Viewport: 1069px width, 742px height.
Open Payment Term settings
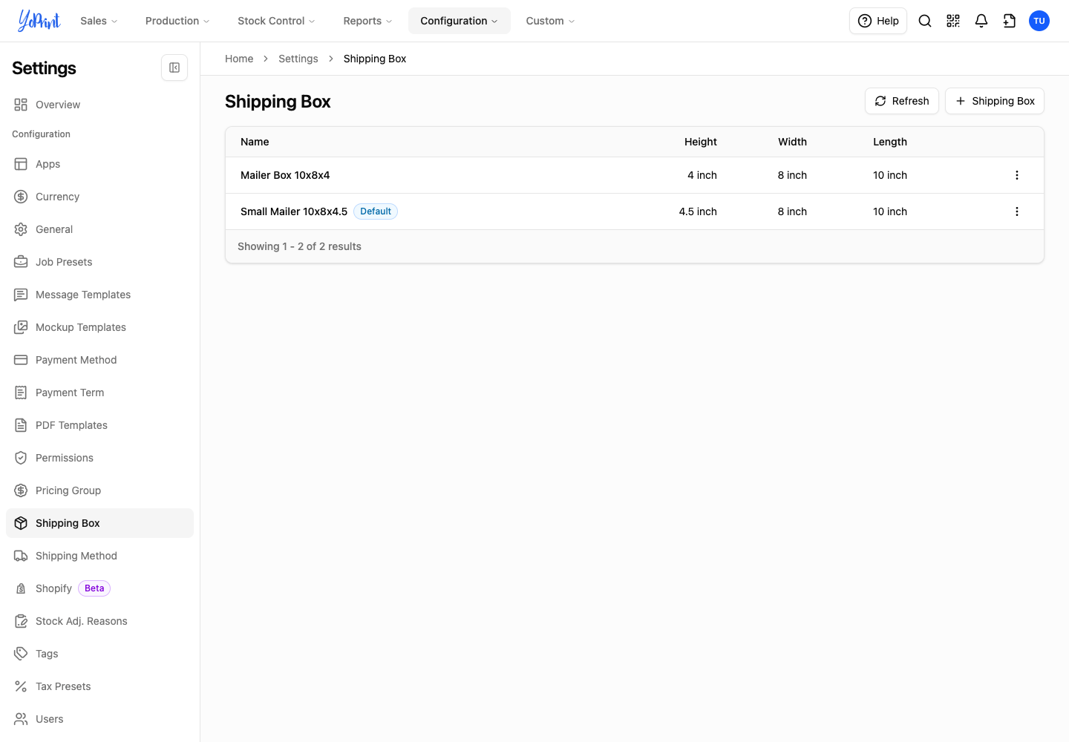tap(99, 393)
